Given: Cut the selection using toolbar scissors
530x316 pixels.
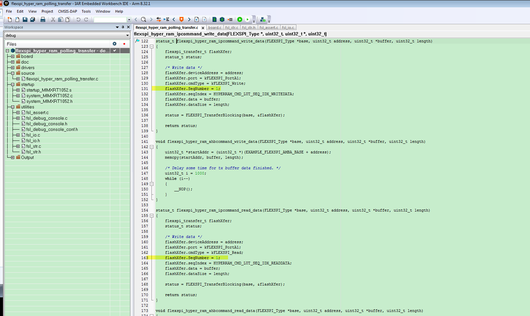Looking at the screenshot, I should [x=53, y=20].
